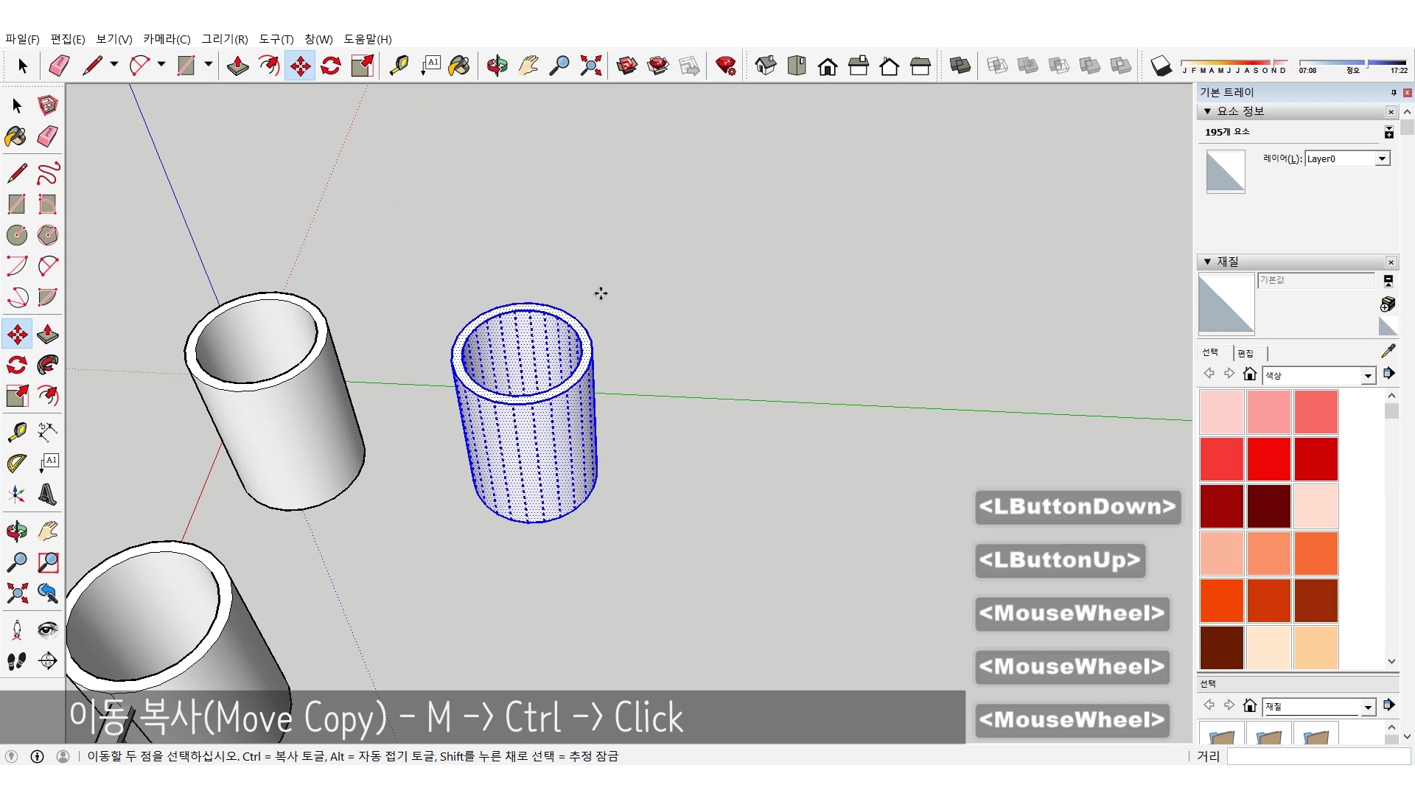Select the Eraser tool in top toolbar
Screen dimensions: 1415x796
pos(59,66)
